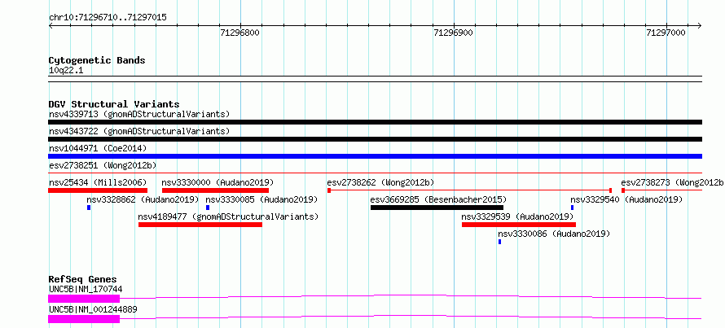Select the red nsv4189477 gnomAD bar
This screenshot has height=328, width=725.
coord(200,225)
